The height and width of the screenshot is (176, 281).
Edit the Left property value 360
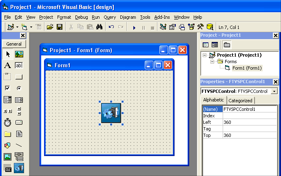tap(250, 122)
